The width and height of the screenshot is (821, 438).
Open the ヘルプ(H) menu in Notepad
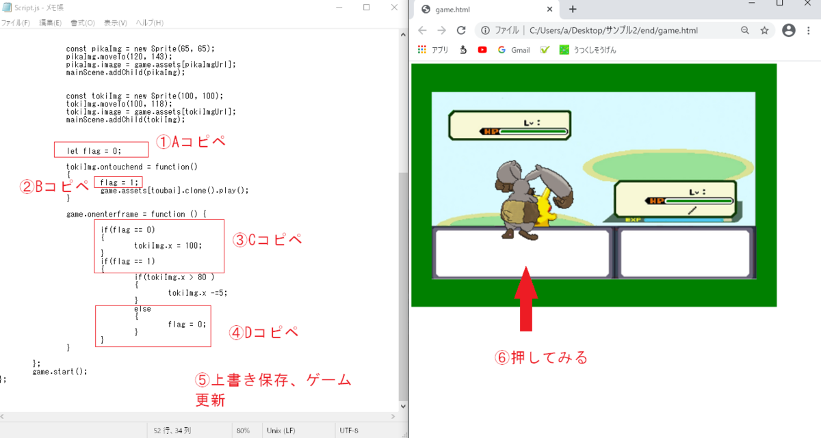pyautogui.click(x=150, y=23)
